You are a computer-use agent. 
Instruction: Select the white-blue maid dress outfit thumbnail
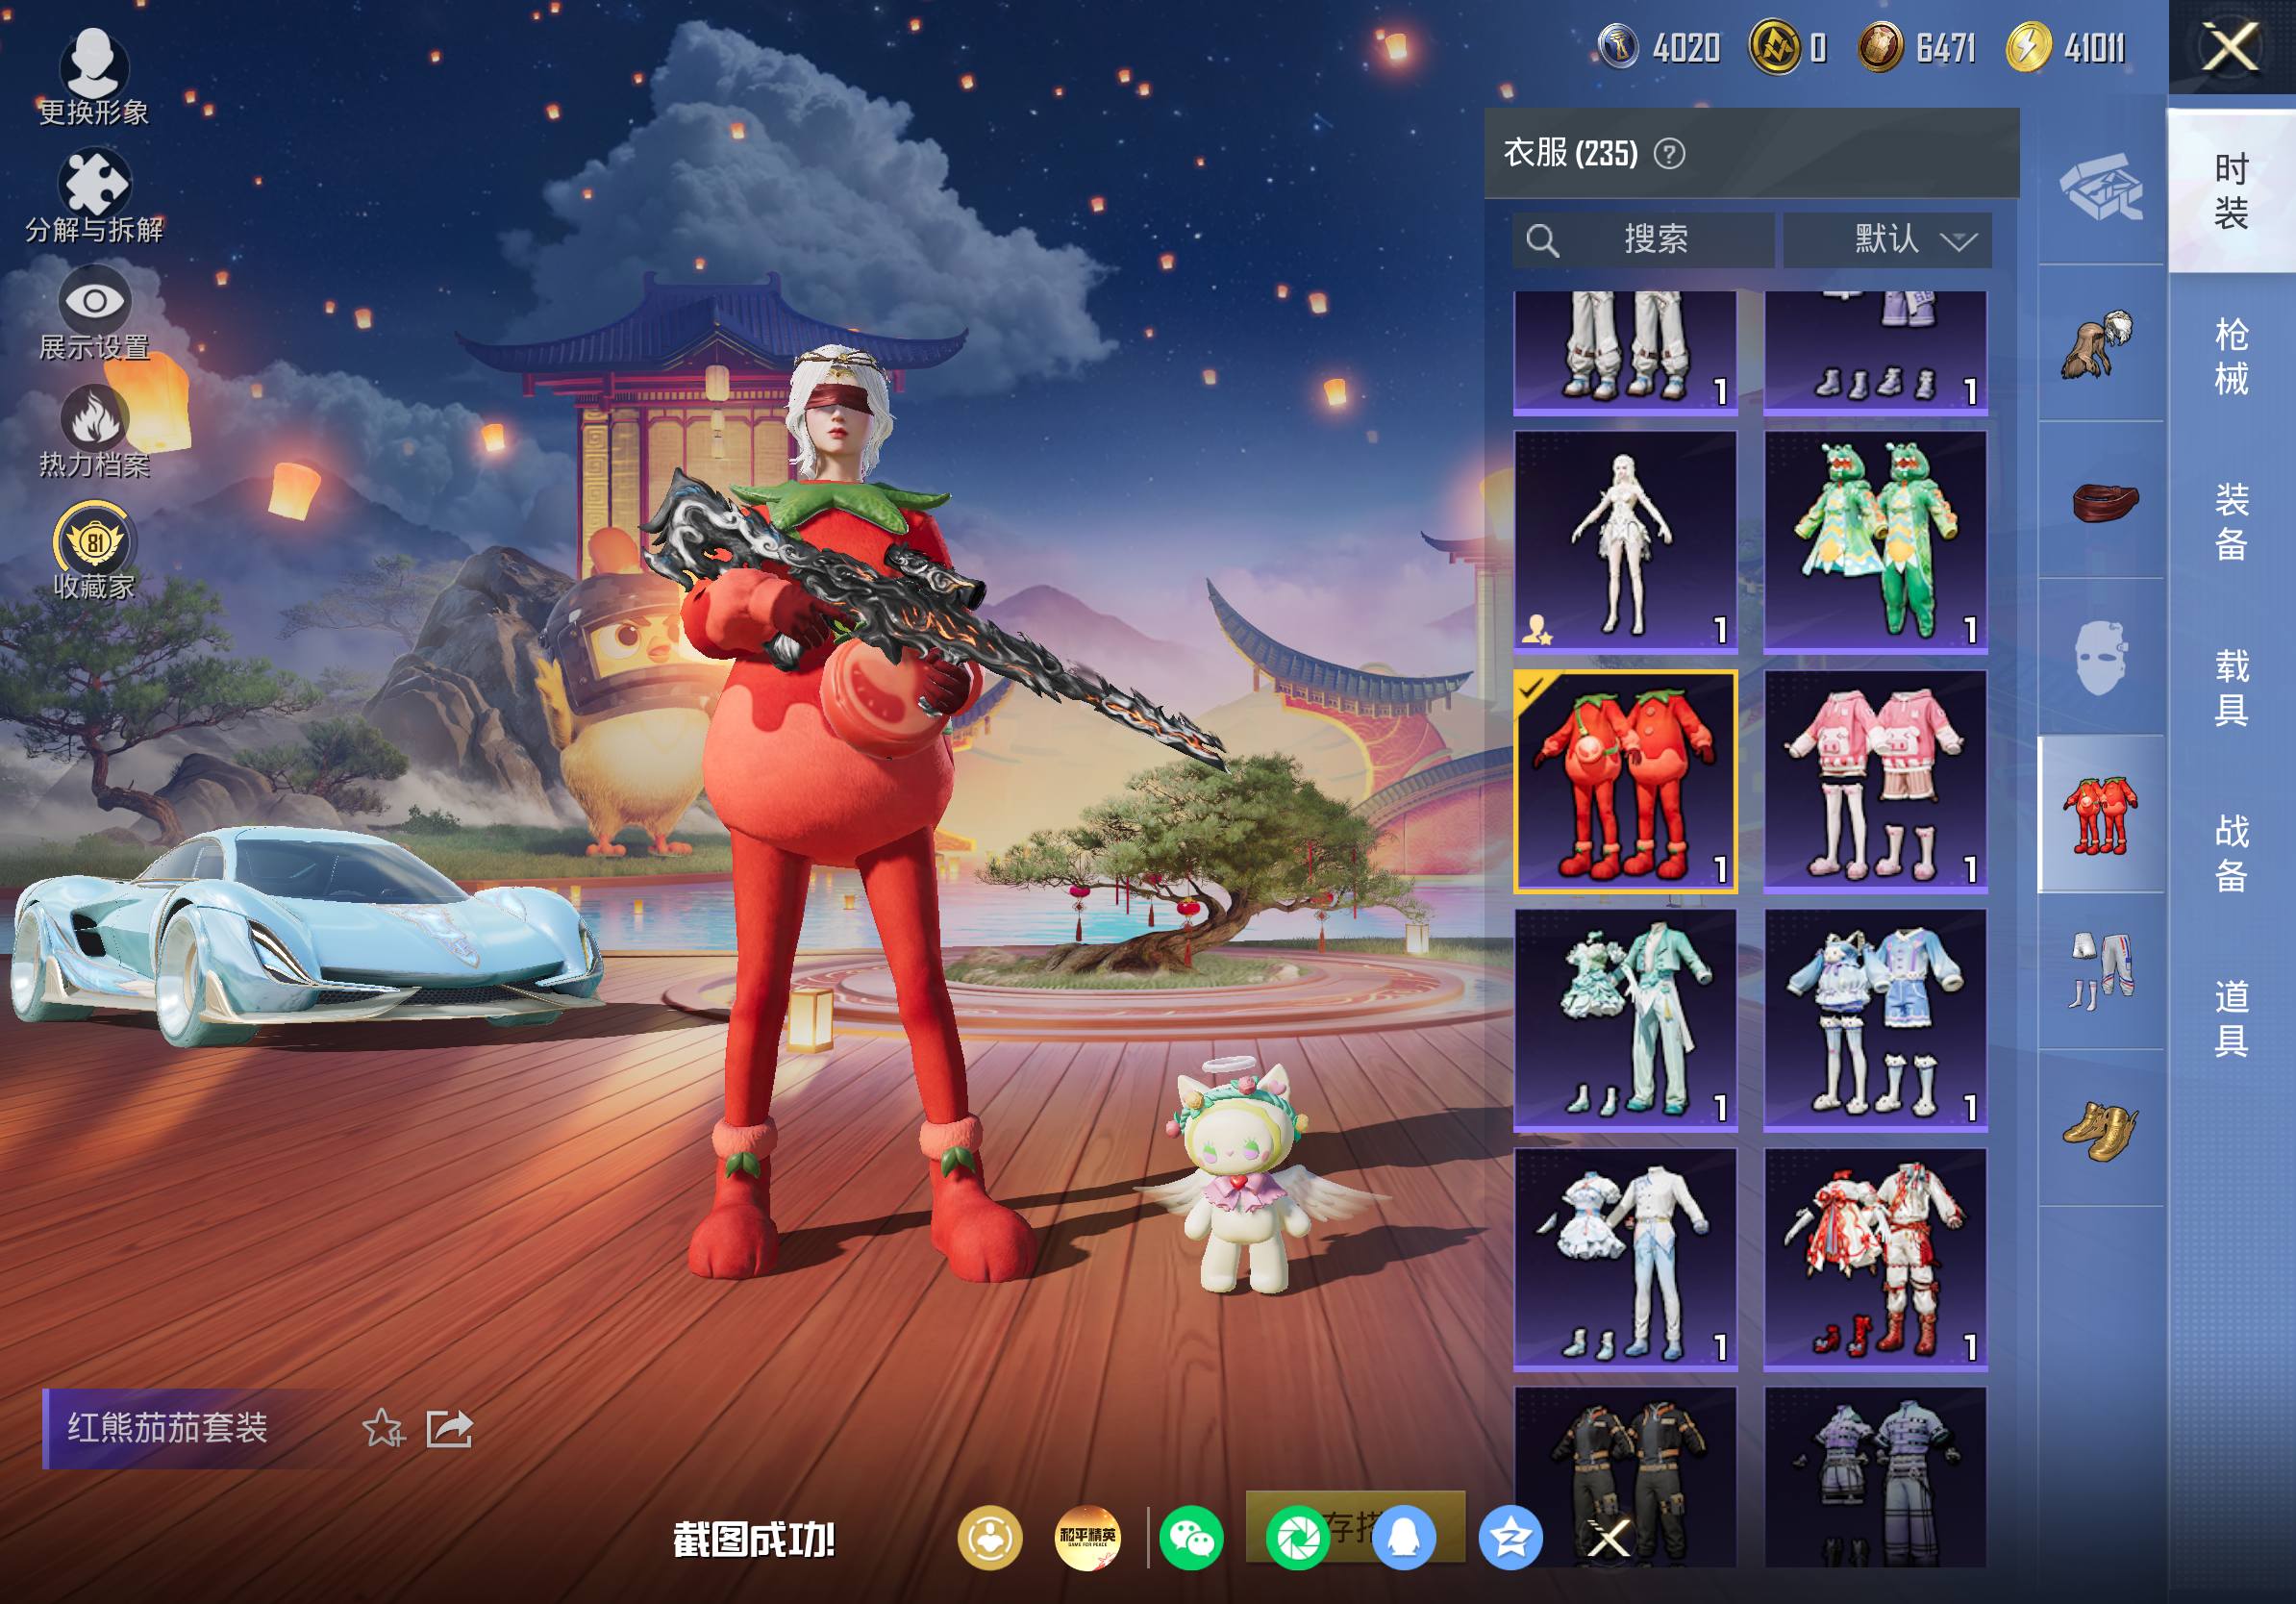[x=1625, y=1259]
